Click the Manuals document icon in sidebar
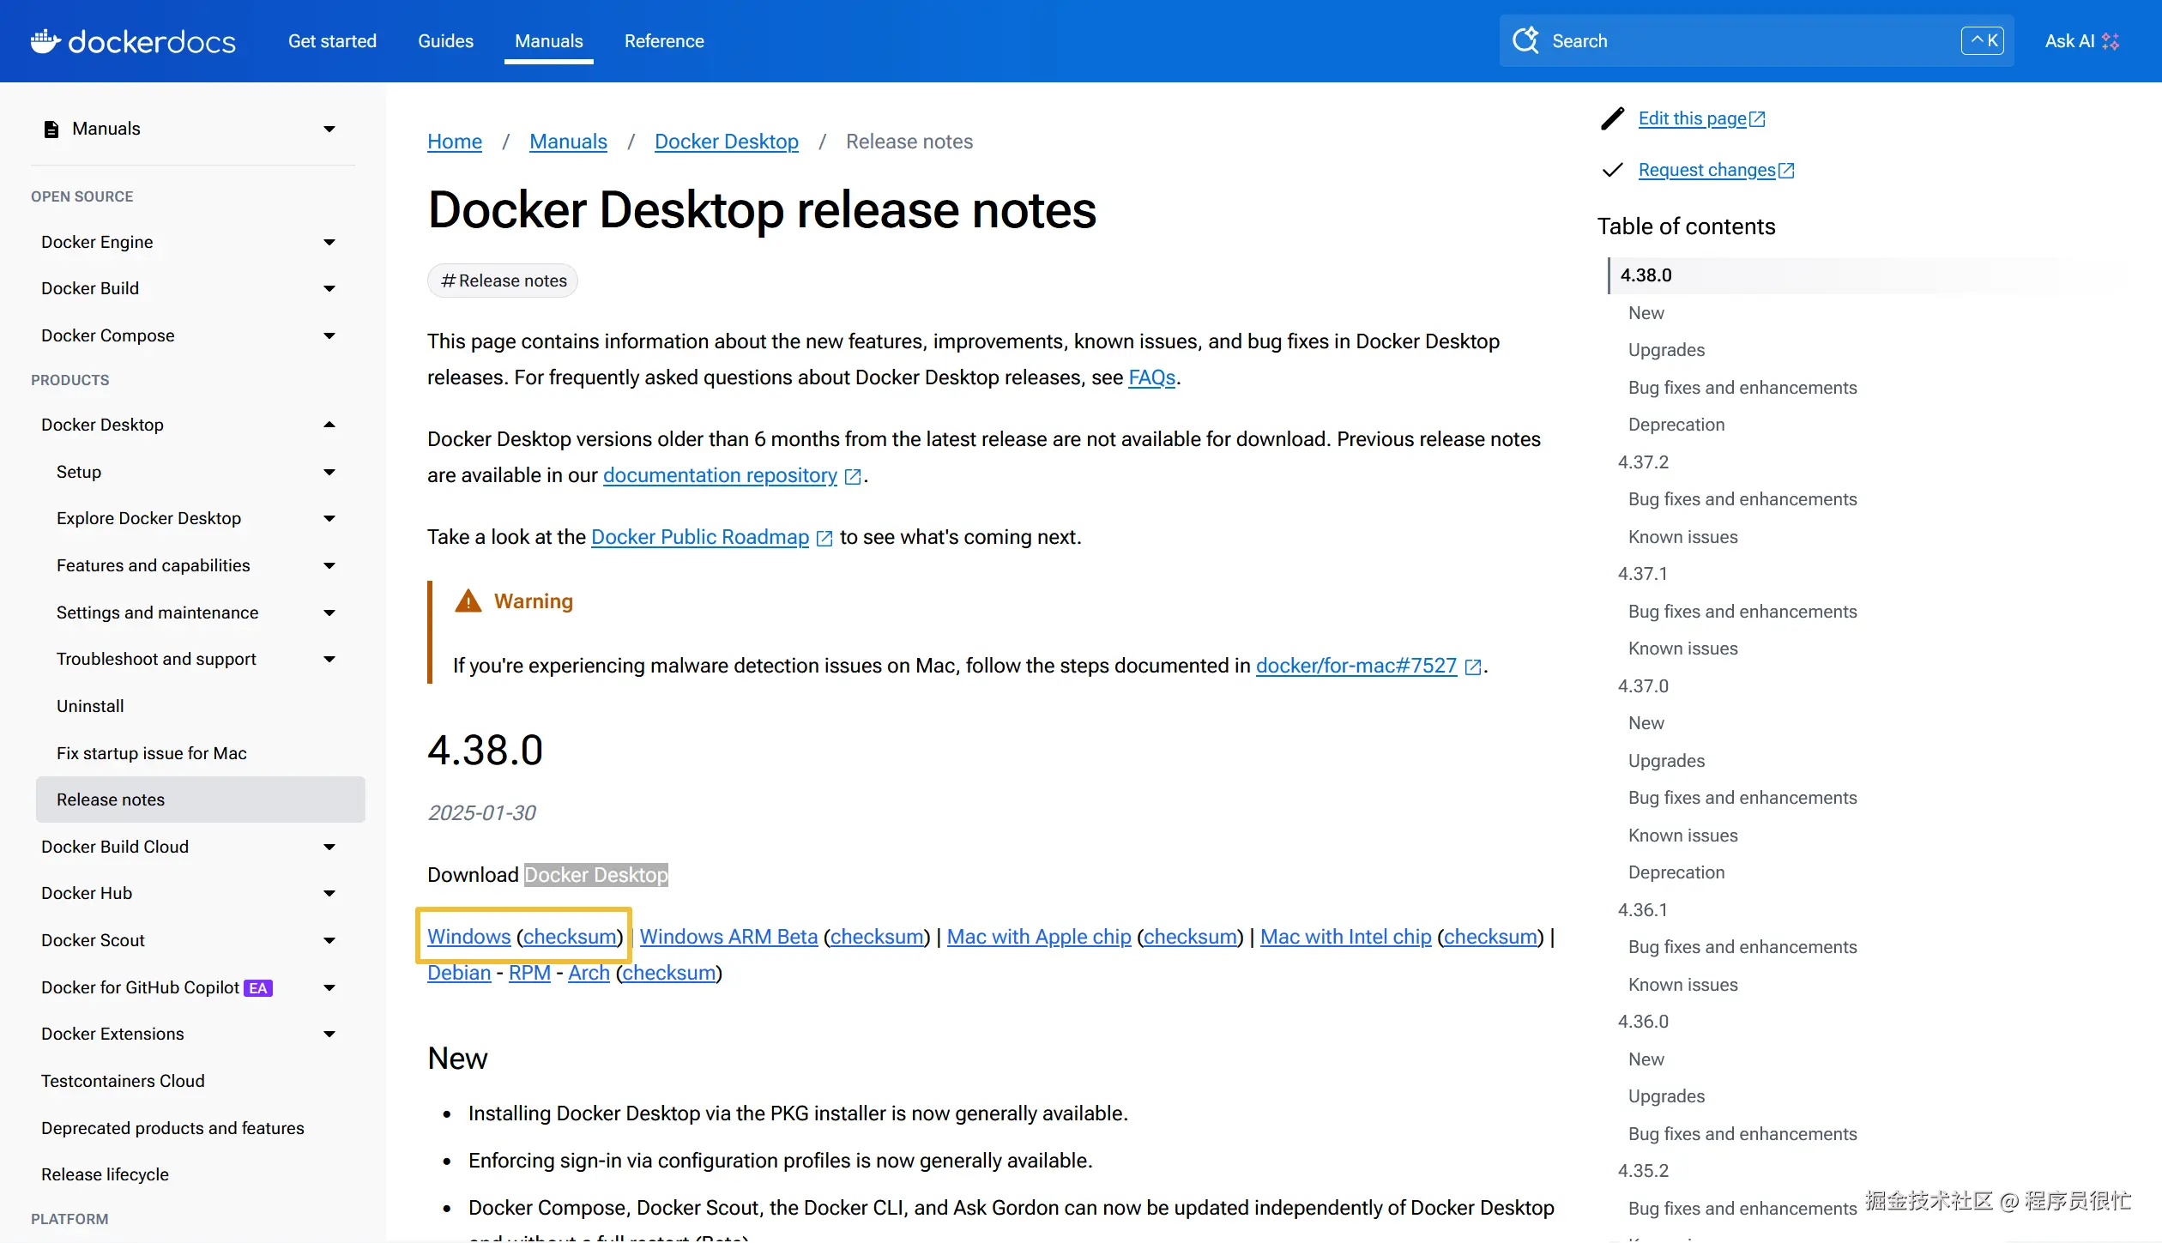2162x1243 pixels. (x=51, y=129)
